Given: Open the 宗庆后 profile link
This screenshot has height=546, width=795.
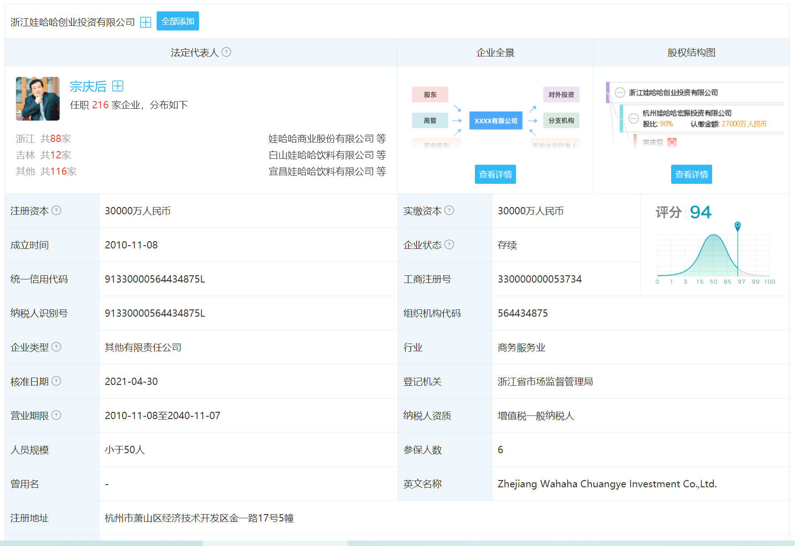Looking at the screenshot, I should click(88, 86).
